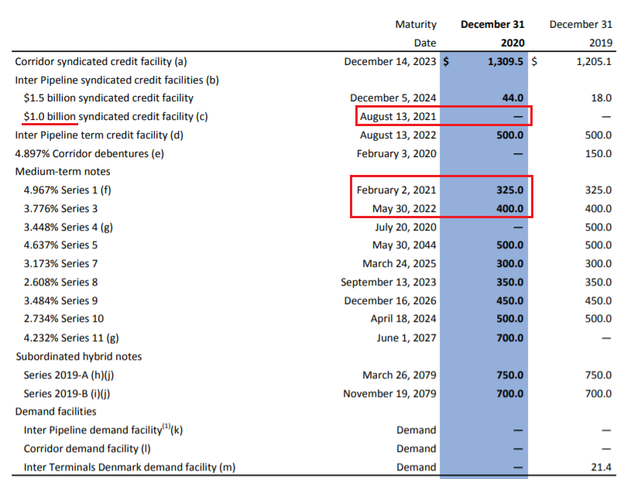Select the April 18, 2024 maturity date
The width and height of the screenshot is (641, 479).
[403, 319]
